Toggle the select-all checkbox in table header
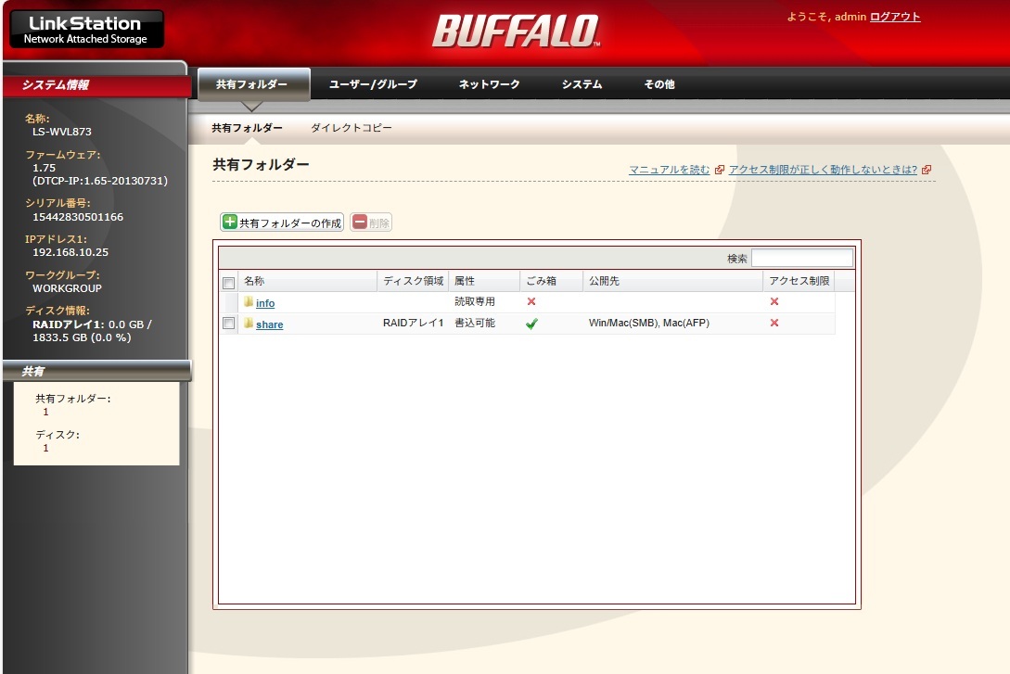The height and width of the screenshot is (674, 1010). point(228,283)
